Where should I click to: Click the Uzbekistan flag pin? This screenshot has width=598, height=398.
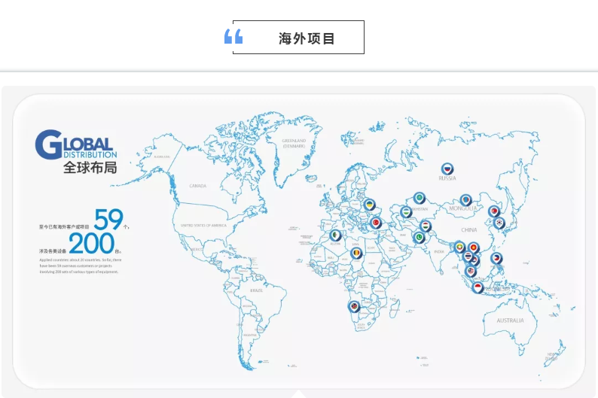pyautogui.click(x=406, y=212)
